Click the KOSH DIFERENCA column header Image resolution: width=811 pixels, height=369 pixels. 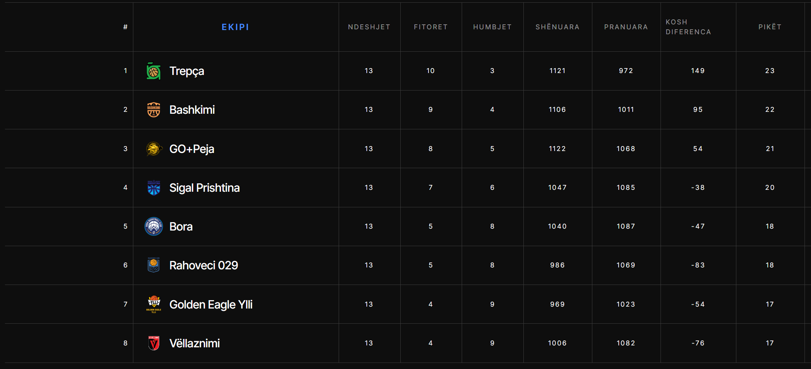(688, 27)
